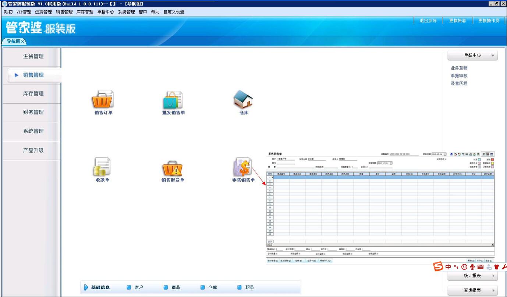The width and height of the screenshot is (507, 297).
Task: Click the 更换帐套 button
Action: (x=458, y=21)
